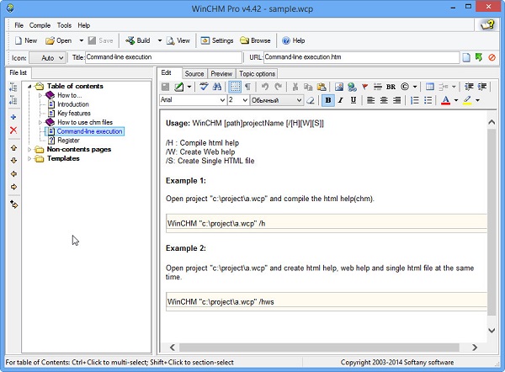Click the Cut scissors icon
This screenshot has width=505, height=372.
(x=295, y=87)
